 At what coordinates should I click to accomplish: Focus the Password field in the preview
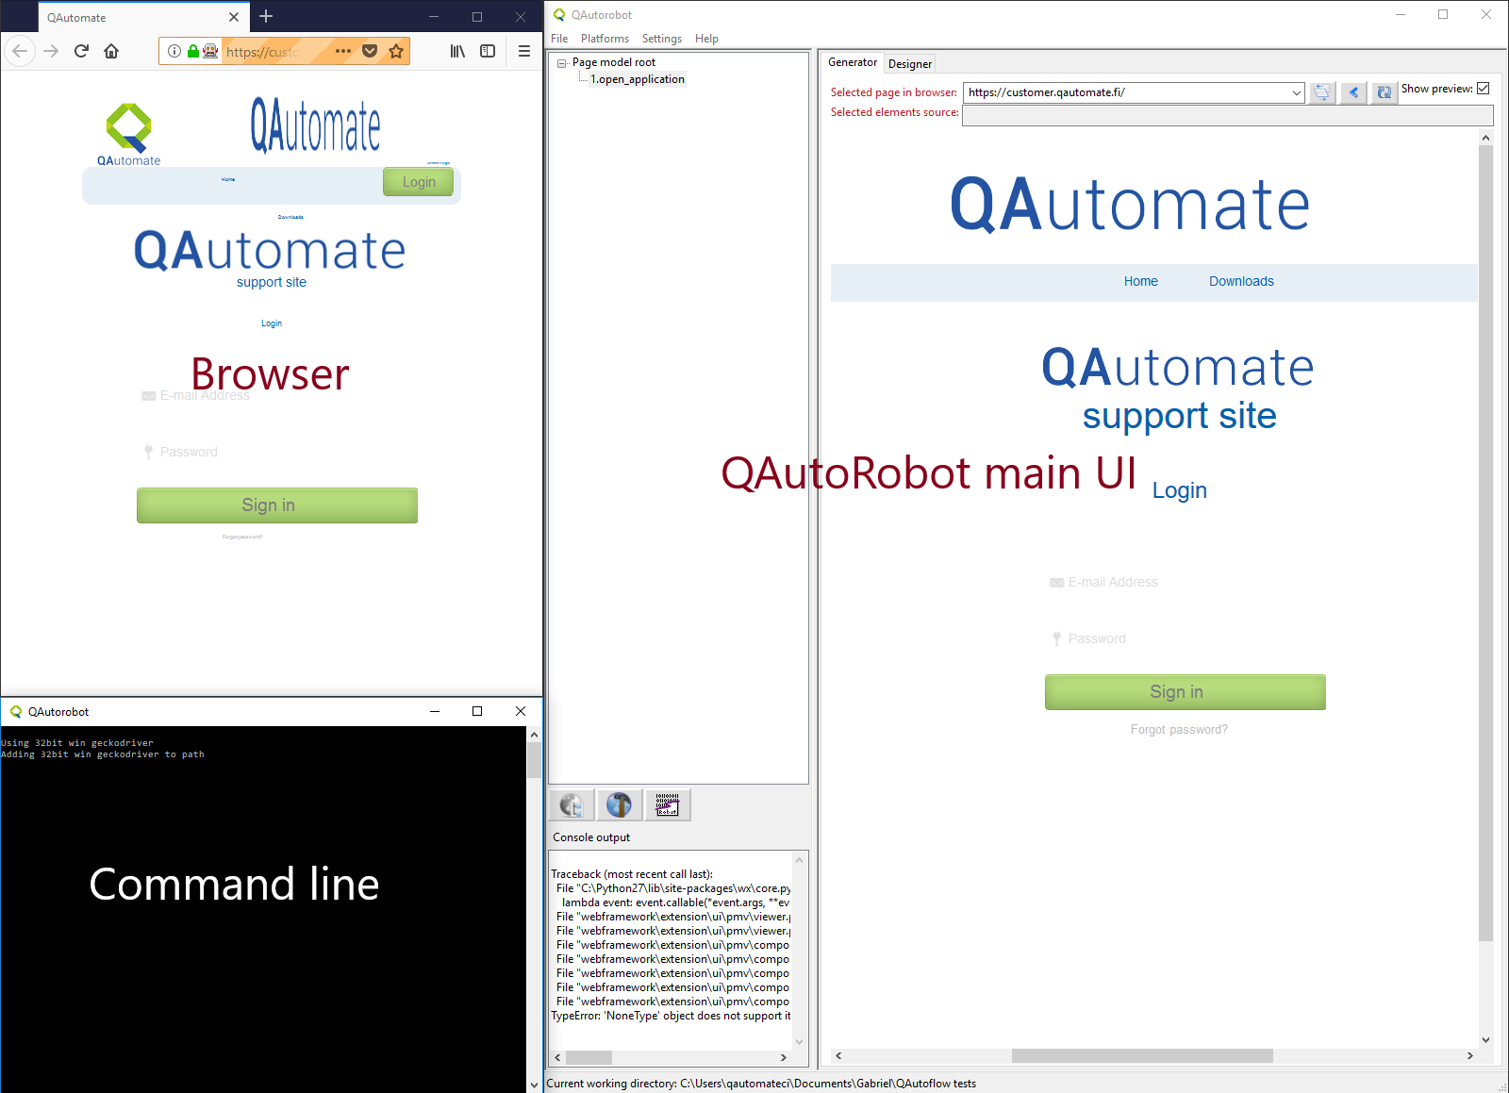coord(1186,639)
